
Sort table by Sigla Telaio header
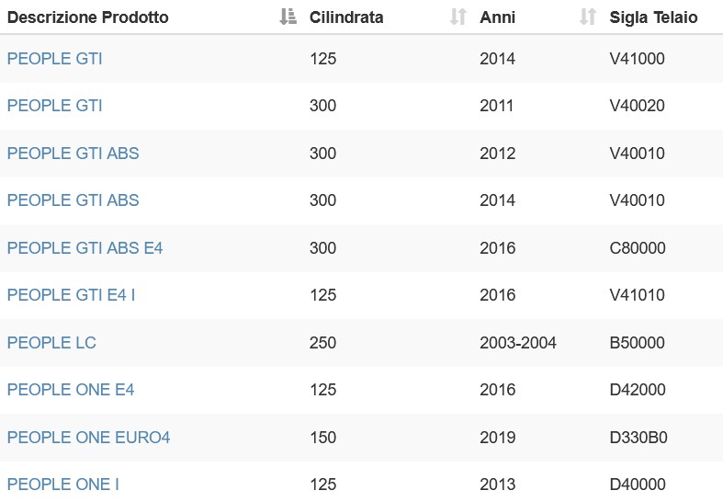pos(653,17)
